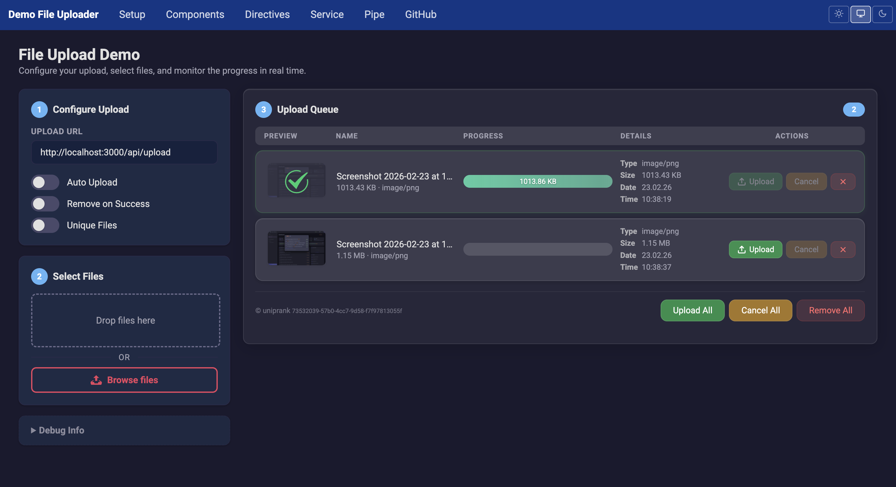Viewport: 896px width, 487px height.
Task: Enable the Auto Upload toggle
Action: 45,182
